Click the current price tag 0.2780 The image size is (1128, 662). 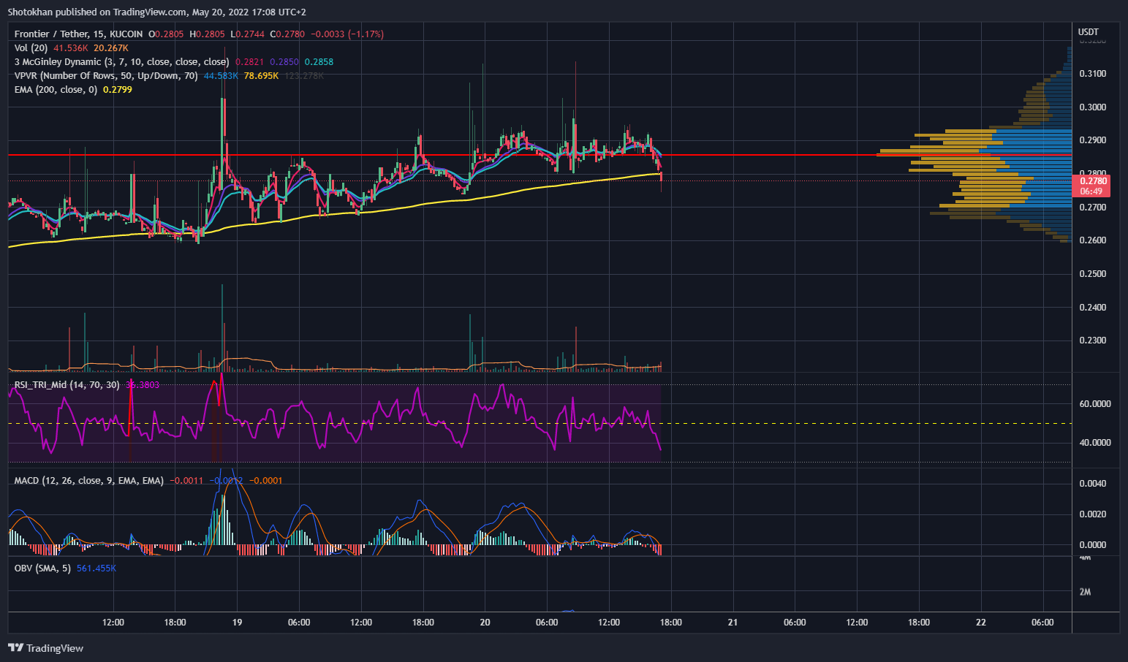point(1093,181)
